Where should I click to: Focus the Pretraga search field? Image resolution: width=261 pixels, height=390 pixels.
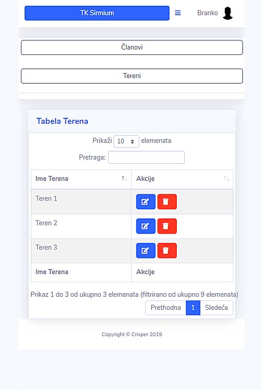[146, 157]
